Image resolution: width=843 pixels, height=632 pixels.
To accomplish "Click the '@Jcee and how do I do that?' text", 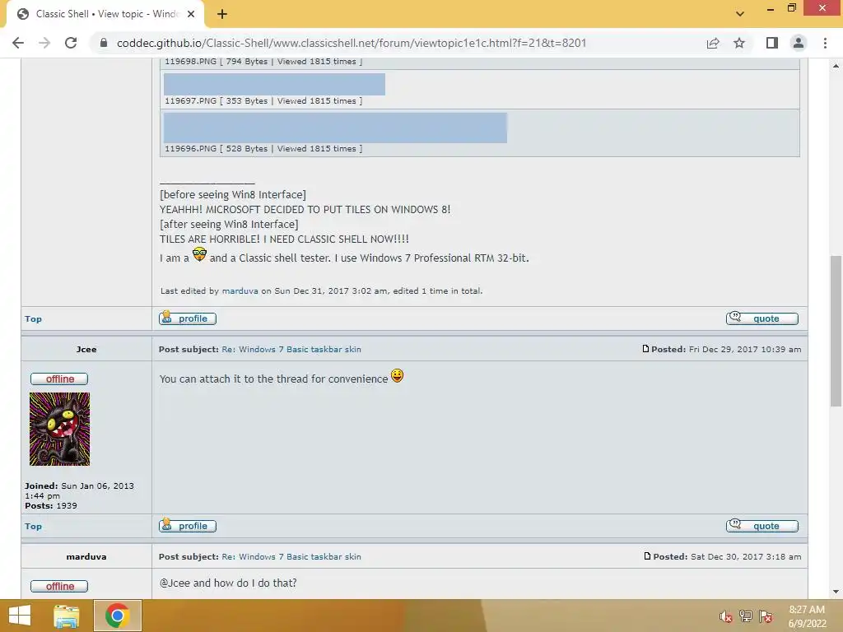I will [x=228, y=583].
